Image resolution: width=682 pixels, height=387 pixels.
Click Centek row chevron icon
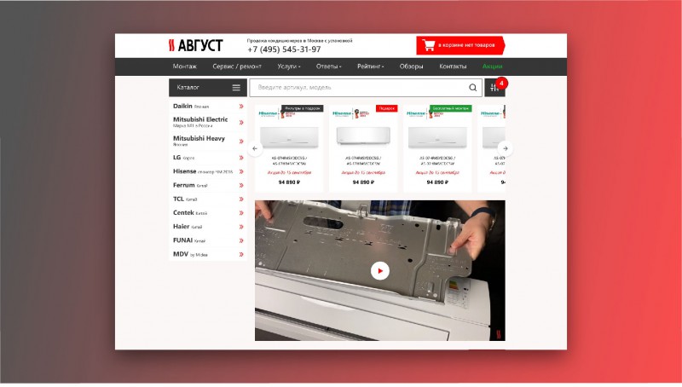point(241,212)
